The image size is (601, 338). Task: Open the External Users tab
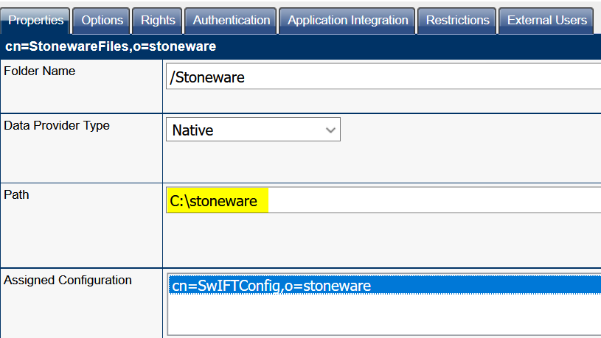coord(546,21)
